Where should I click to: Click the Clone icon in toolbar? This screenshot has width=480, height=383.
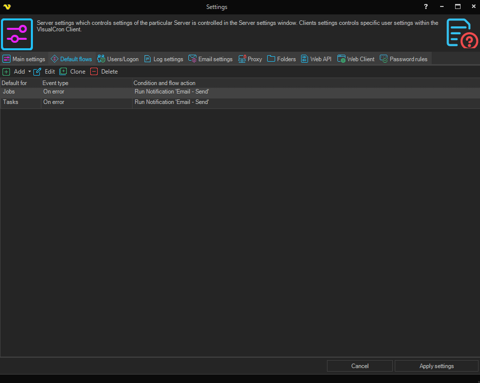point(63,72)
